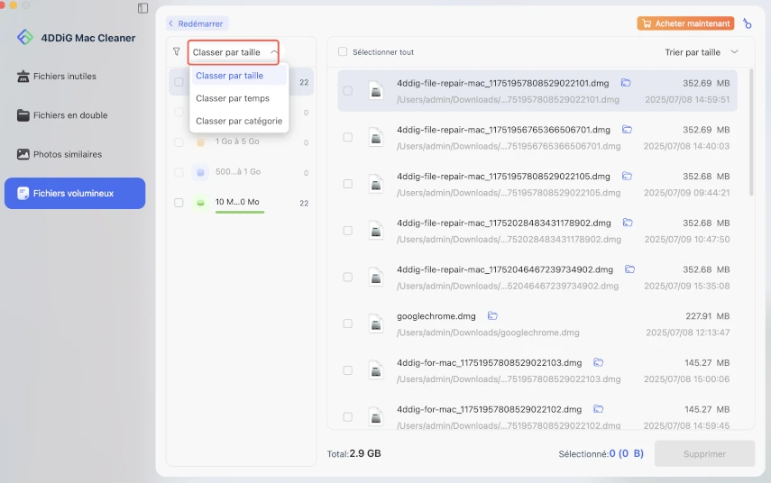Select Fichiers volumineux in sidebar
The width and height of the screenshot is (771, 483).
click(x=75, y=193)
